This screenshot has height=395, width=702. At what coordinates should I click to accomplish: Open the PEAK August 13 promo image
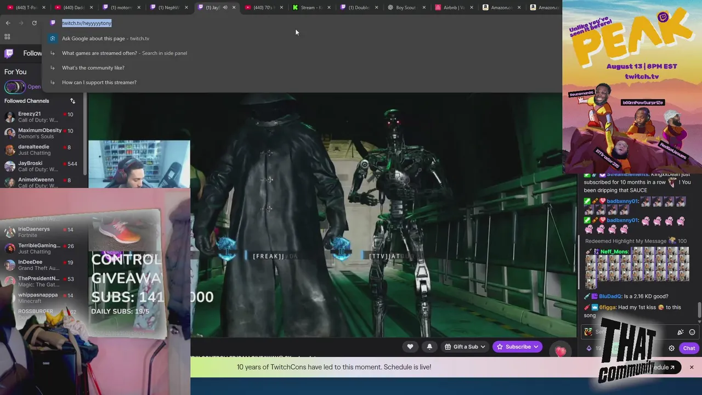point(632,87)
